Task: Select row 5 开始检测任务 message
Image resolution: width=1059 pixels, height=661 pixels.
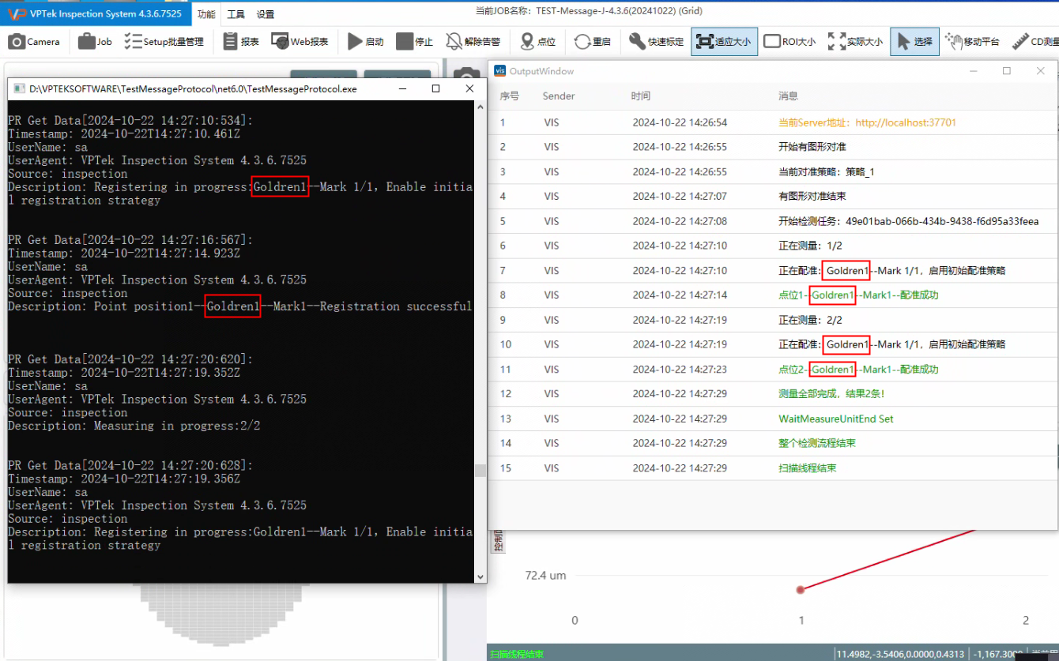Action: click(x=773, y=221)
